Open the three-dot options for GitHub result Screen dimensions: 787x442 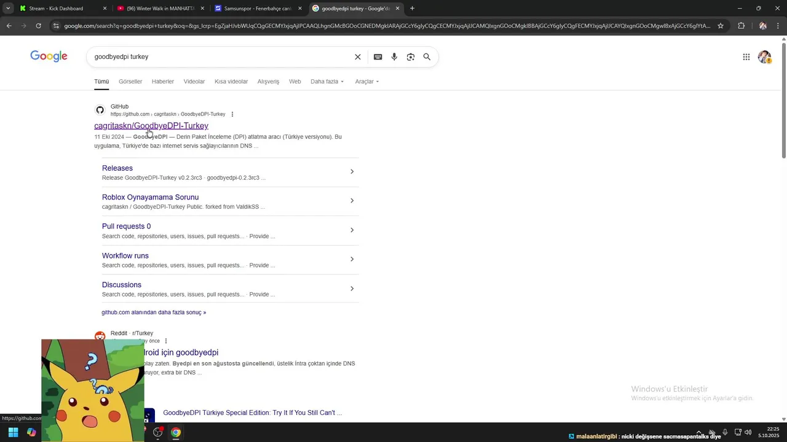232,114
